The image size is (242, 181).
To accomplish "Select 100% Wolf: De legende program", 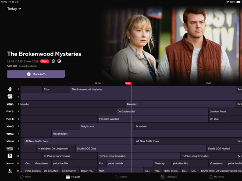I will click(221, 171).
